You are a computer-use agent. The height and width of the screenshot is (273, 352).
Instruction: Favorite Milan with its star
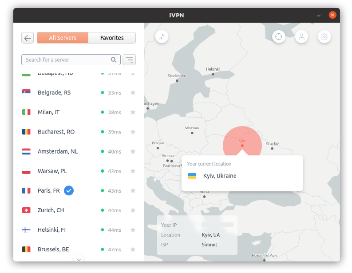point(133,112)
